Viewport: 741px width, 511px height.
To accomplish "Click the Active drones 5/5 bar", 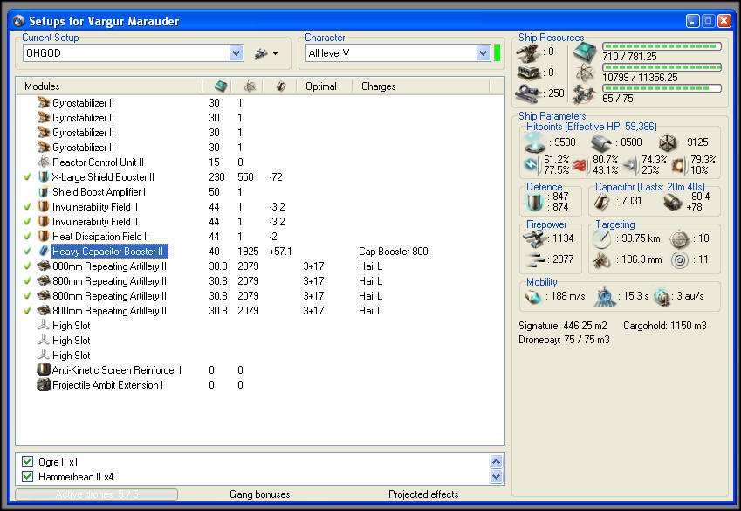I will coord(97,494).
